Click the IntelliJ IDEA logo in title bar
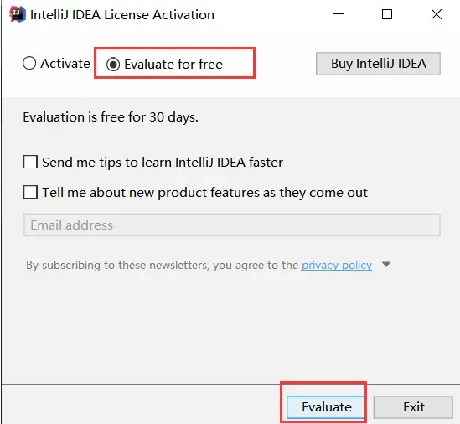Viewport: 460px width, 424px height. point(17,14)
